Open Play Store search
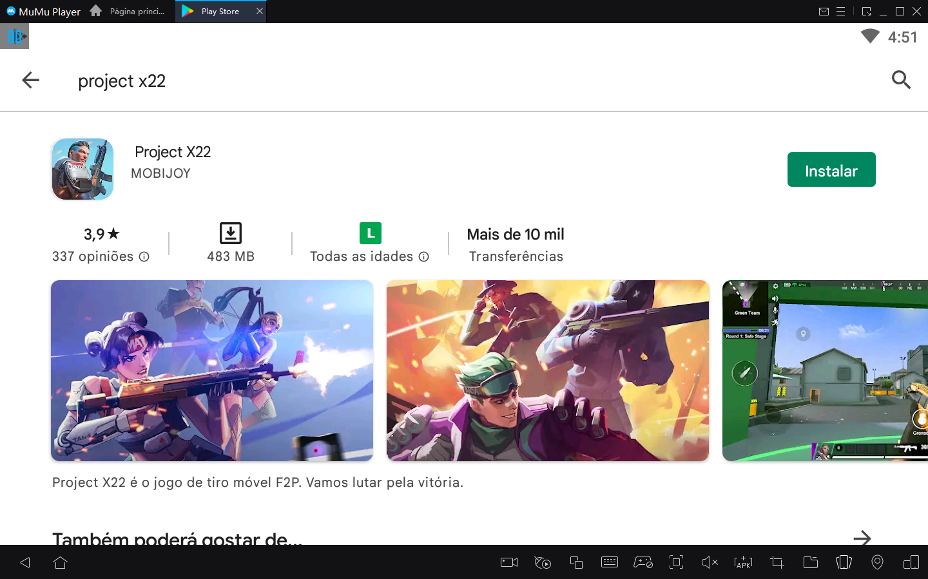Screen dimensions: 928x579 click(901, 80)
